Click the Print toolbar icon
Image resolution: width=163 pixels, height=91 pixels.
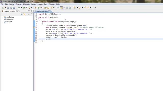14,8
